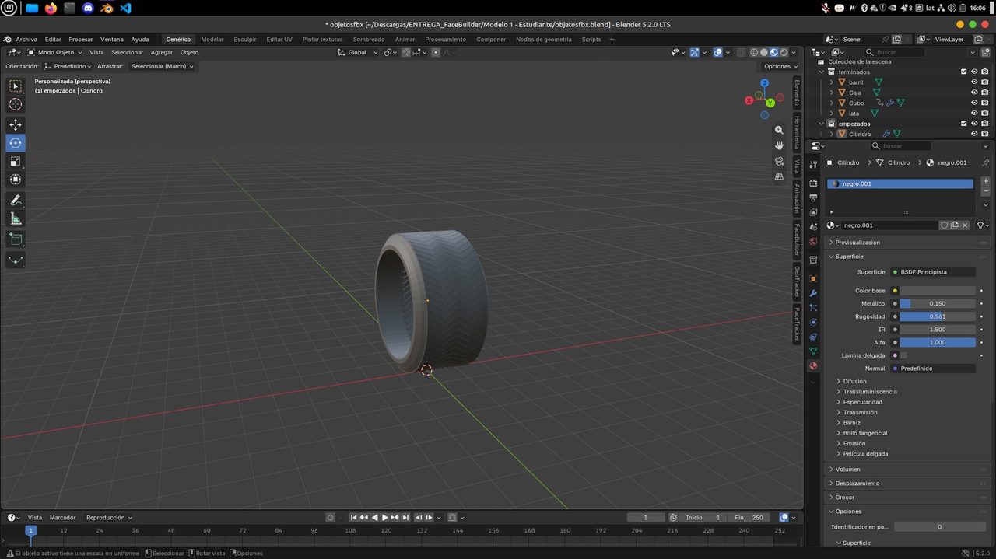Open the Material properties tab icon
996x559 pixels.
click(x=813, y=366)
